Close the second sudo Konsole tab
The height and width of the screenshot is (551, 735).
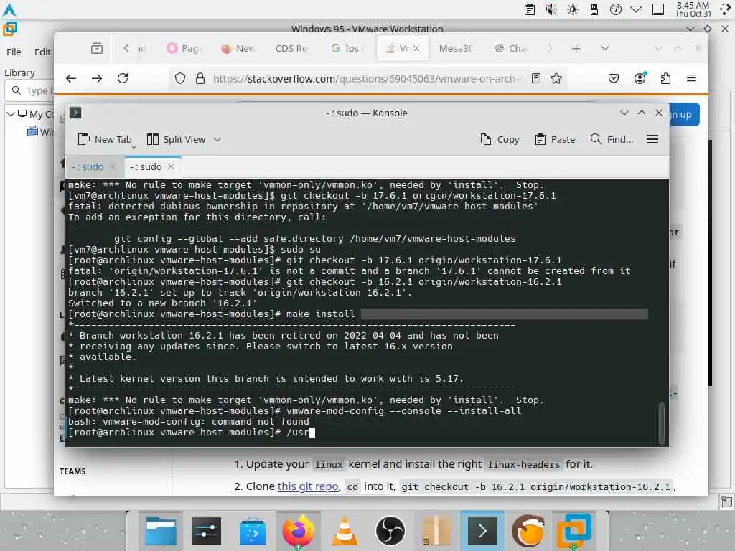[171, 166]
